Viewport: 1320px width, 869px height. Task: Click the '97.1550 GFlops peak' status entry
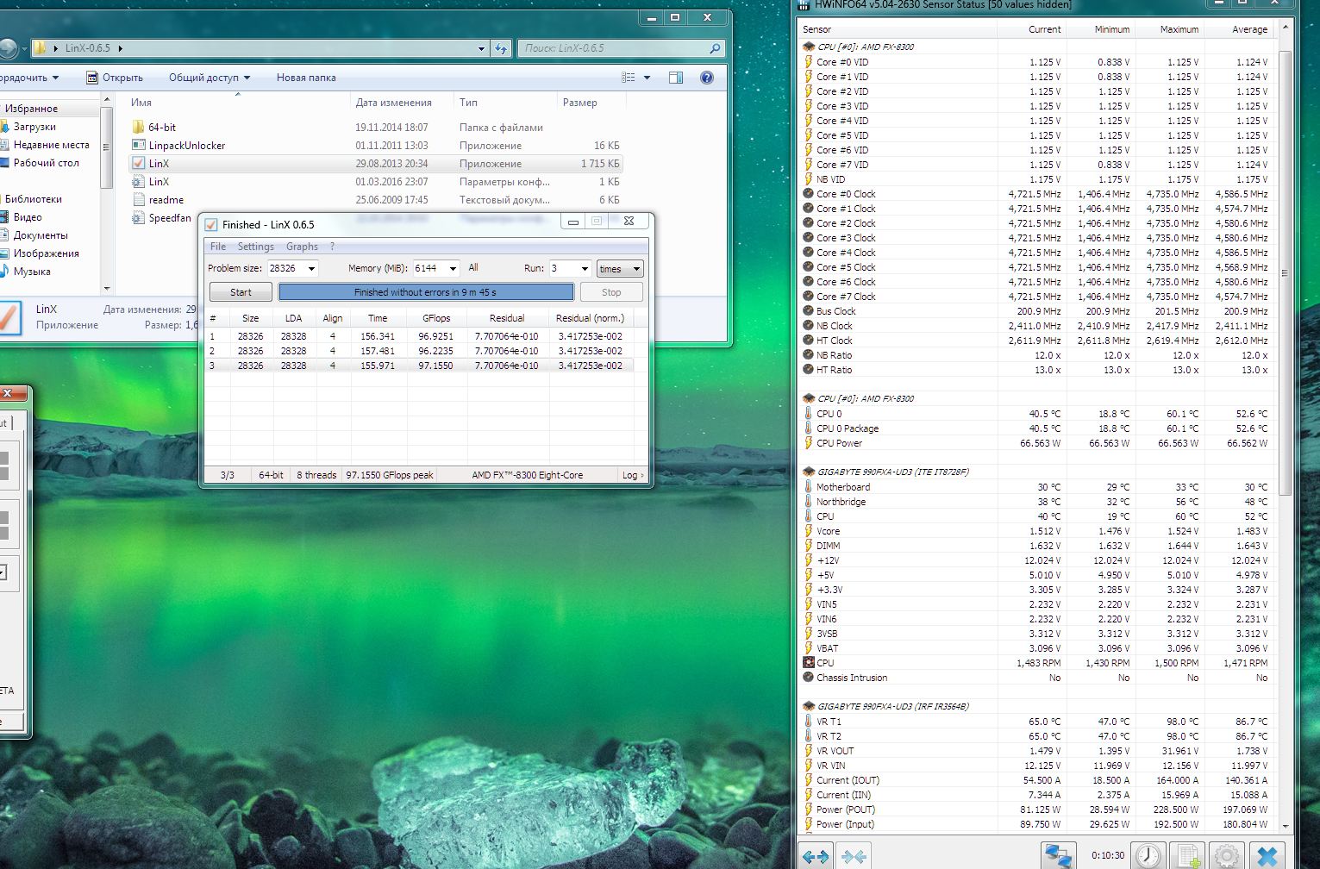click(390, 475)
